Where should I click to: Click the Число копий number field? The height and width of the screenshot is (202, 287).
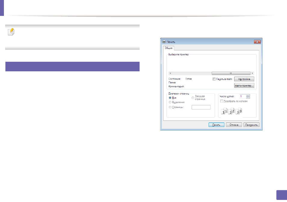(x=243, y=96)
